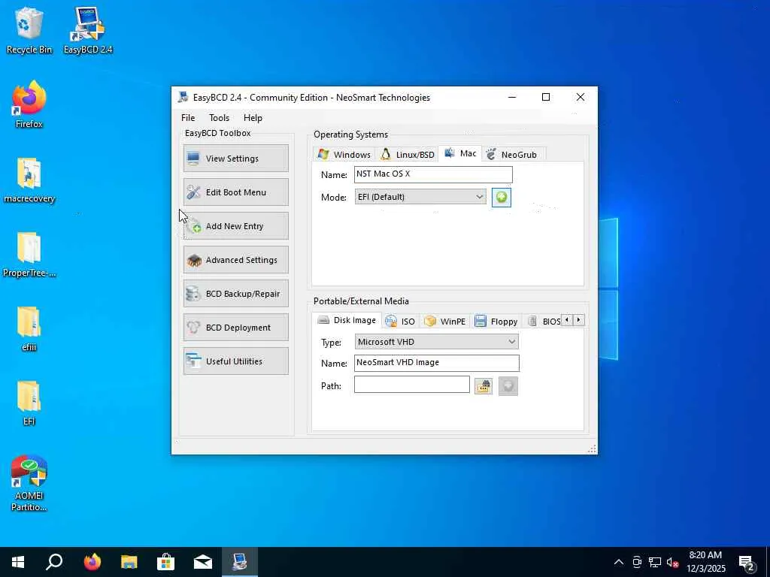
Task: Switch to the Floppy tab
Action: pos(496,322)
